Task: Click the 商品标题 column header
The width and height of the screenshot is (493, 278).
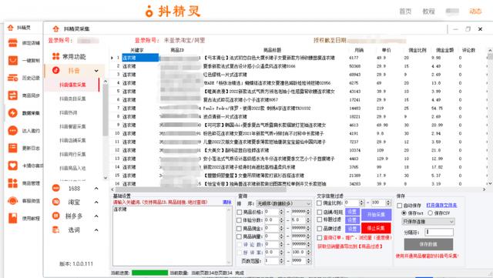Action: 272,50
